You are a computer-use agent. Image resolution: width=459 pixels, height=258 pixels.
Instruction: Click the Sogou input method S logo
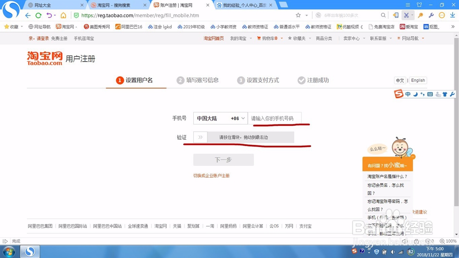pyautogui.click(x=398, y=94)
